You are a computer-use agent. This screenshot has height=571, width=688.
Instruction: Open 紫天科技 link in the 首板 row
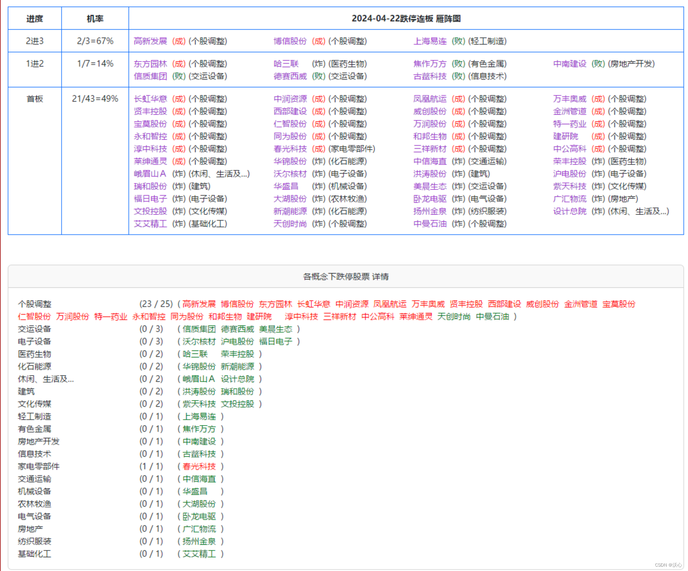(x=569, y=186)
